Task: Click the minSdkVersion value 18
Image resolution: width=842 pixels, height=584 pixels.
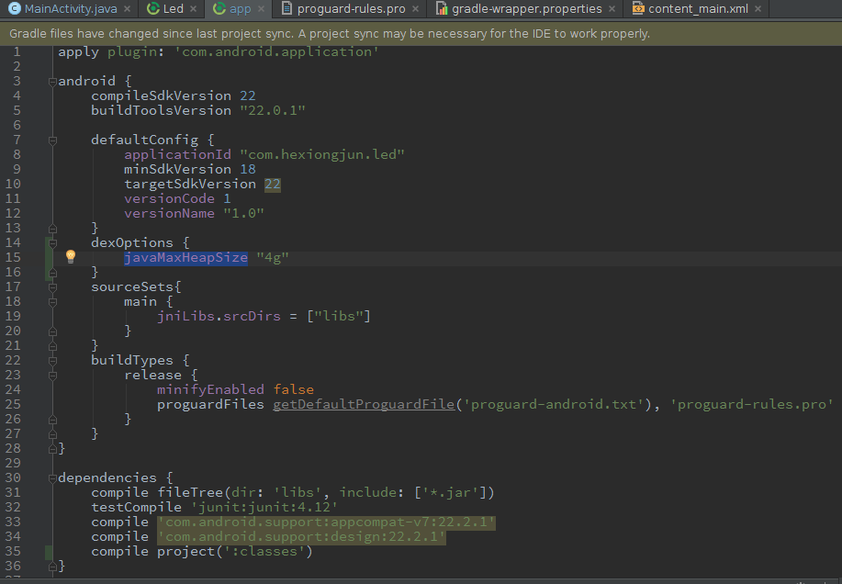Action: point(248,169)
